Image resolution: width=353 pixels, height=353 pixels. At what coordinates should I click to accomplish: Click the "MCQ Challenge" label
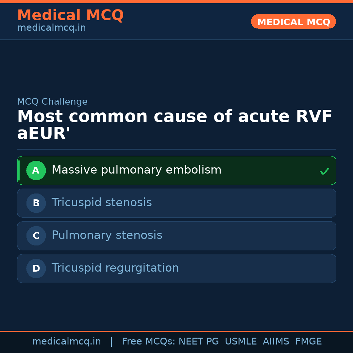(52, 102)
